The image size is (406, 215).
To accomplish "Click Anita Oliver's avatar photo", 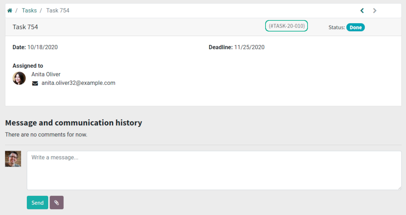I will point(19,78).
